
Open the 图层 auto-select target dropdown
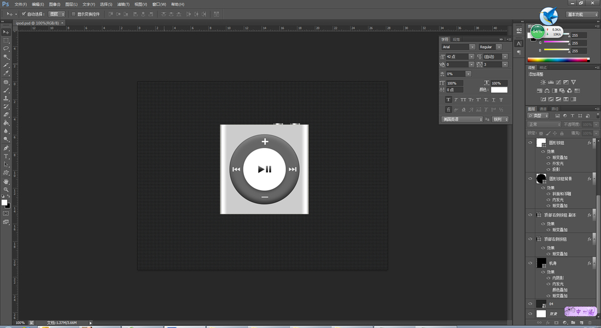[x=57, y=14]
